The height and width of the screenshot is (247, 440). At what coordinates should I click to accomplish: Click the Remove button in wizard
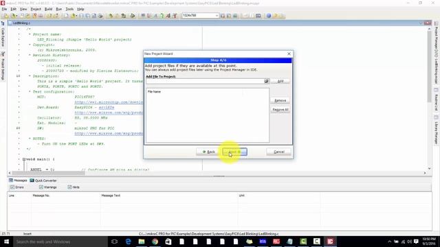(280, 100)
